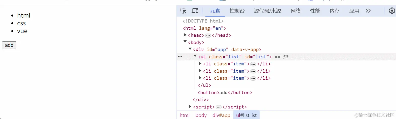
Task: Expand the script ellipsis badge
Action: 219,107
